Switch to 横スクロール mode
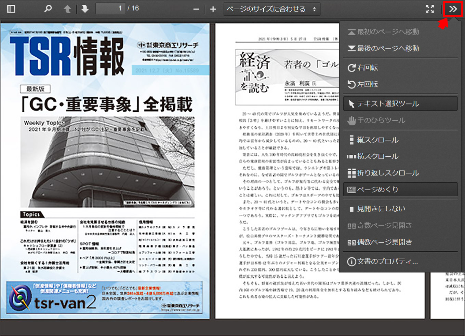 (x=400, y=156)
